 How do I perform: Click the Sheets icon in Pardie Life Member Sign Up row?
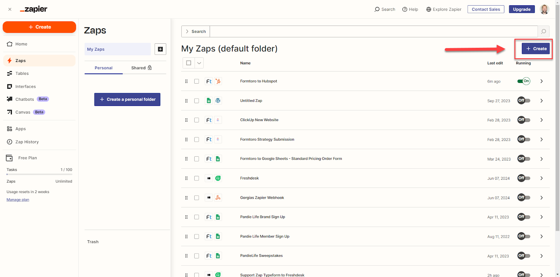(x=218, y=236)
